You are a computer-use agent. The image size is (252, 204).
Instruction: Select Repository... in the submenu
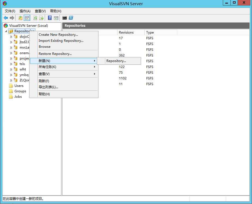119,61
